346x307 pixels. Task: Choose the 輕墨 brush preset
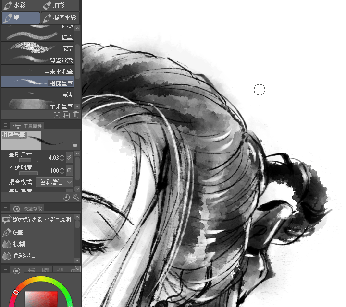[x=37, y=36]
